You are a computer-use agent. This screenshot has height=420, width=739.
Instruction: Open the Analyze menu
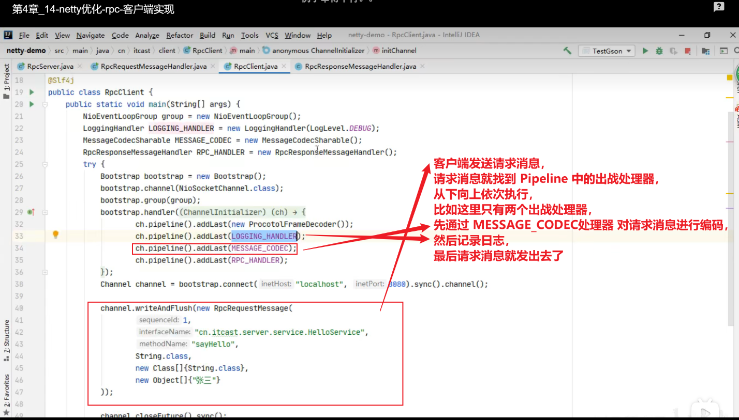tap(147, 35)
